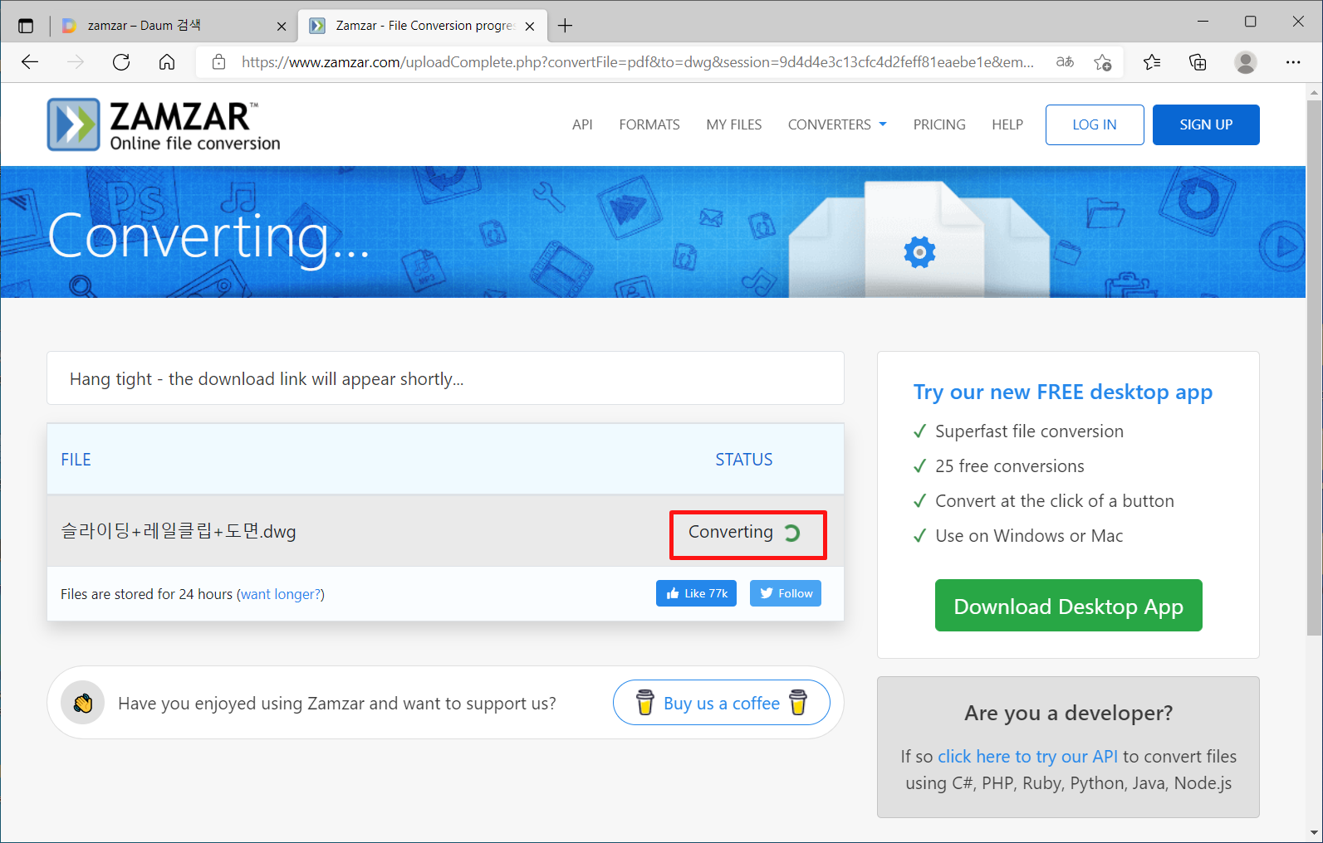Minimize the browser window
Image resolution: width=1323 pixels, height=843 pixels.
[1203, 22]
